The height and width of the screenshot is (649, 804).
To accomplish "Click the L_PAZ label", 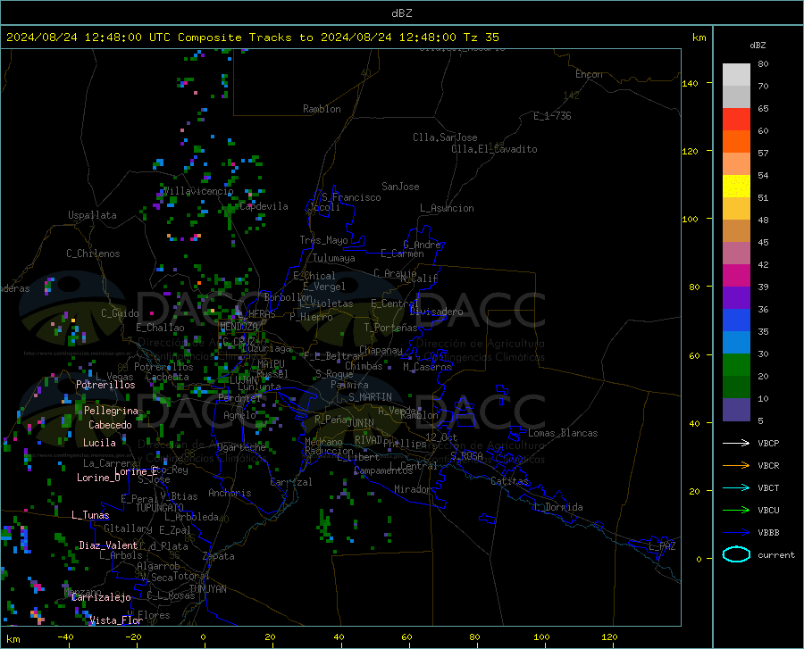I will [662, 546].
